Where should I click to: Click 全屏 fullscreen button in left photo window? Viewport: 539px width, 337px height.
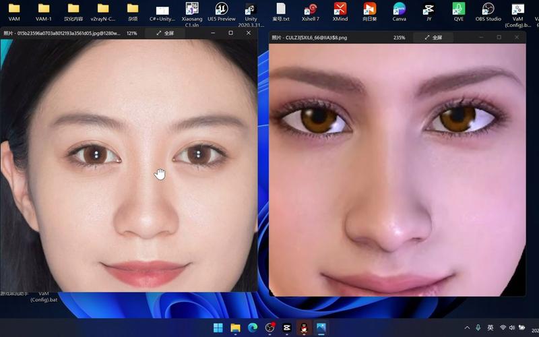164,33
